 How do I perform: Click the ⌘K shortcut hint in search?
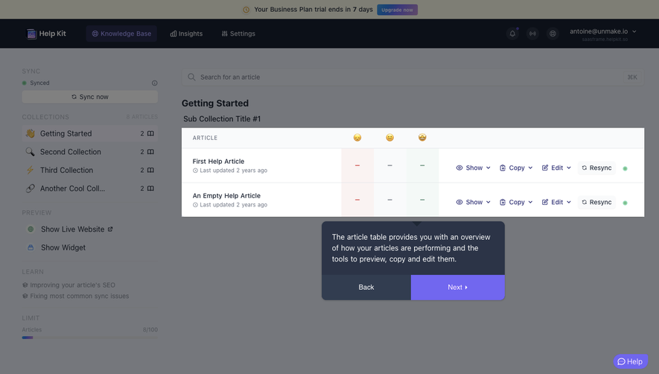(x=632, y=77)
